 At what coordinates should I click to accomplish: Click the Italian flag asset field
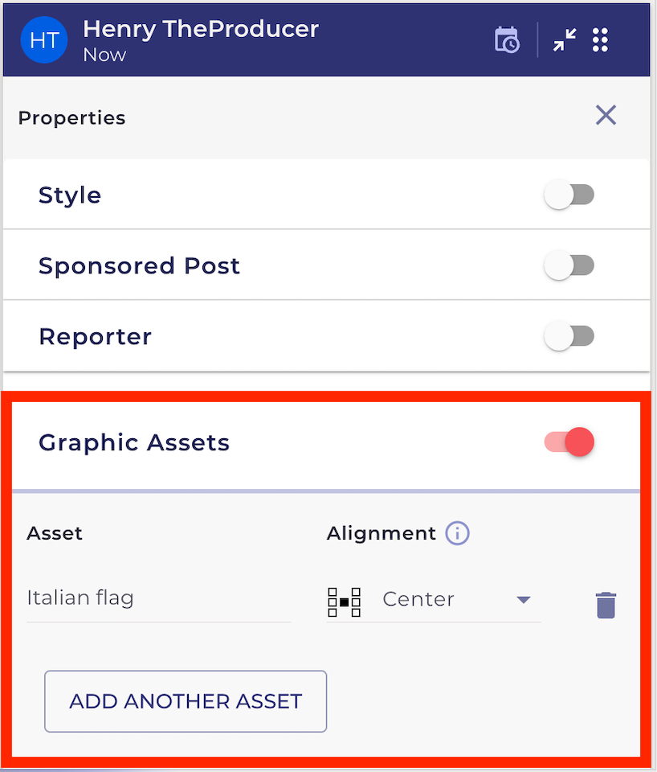point(158,598)
